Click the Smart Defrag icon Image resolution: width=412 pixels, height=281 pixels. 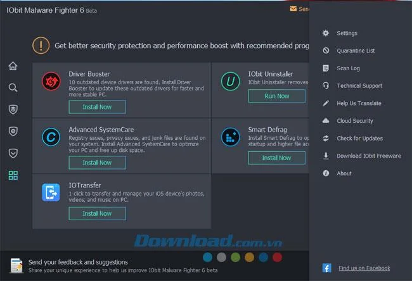point(231,137)
